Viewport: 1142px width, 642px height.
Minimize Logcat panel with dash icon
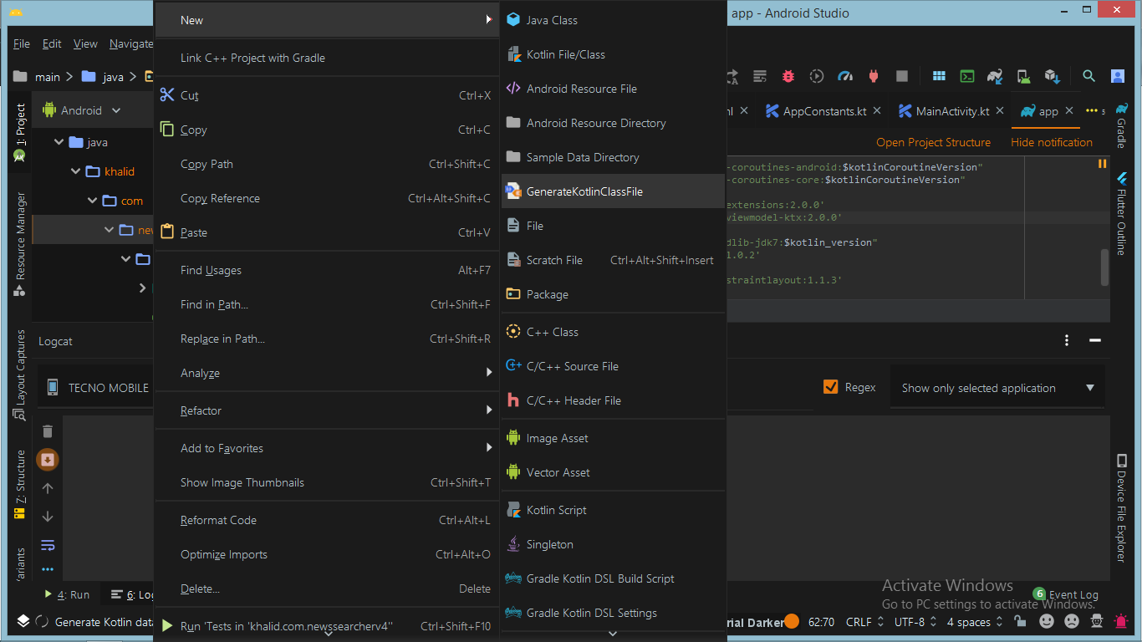(x=1094, y=340)
